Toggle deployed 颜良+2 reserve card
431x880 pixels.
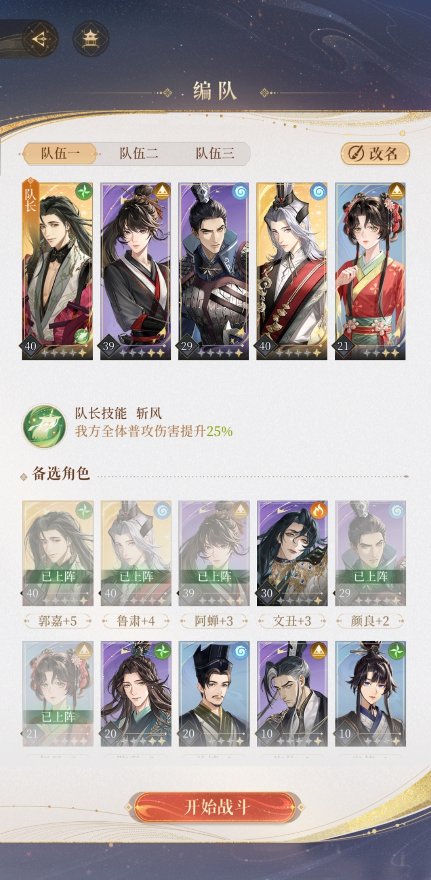click(370, 553)
